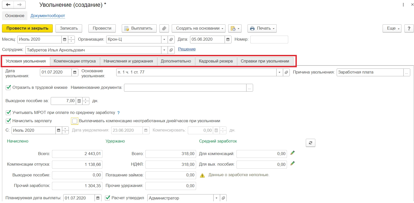This screenshot has height=203, width=414.
Task: Click the Прочий заработок amount field
Action: point(77,186)
